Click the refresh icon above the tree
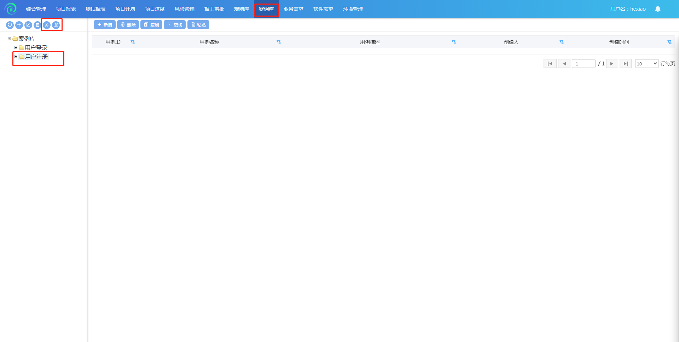This screenshot has height=342, width=679. (10, 25)
